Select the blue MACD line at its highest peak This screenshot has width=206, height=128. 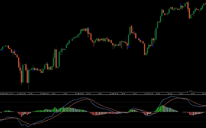171,97
